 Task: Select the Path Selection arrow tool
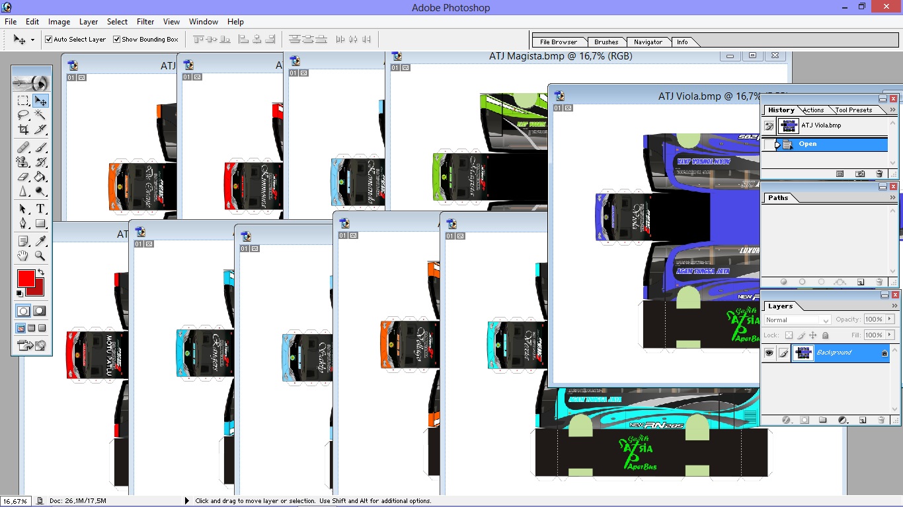point(23,209)
